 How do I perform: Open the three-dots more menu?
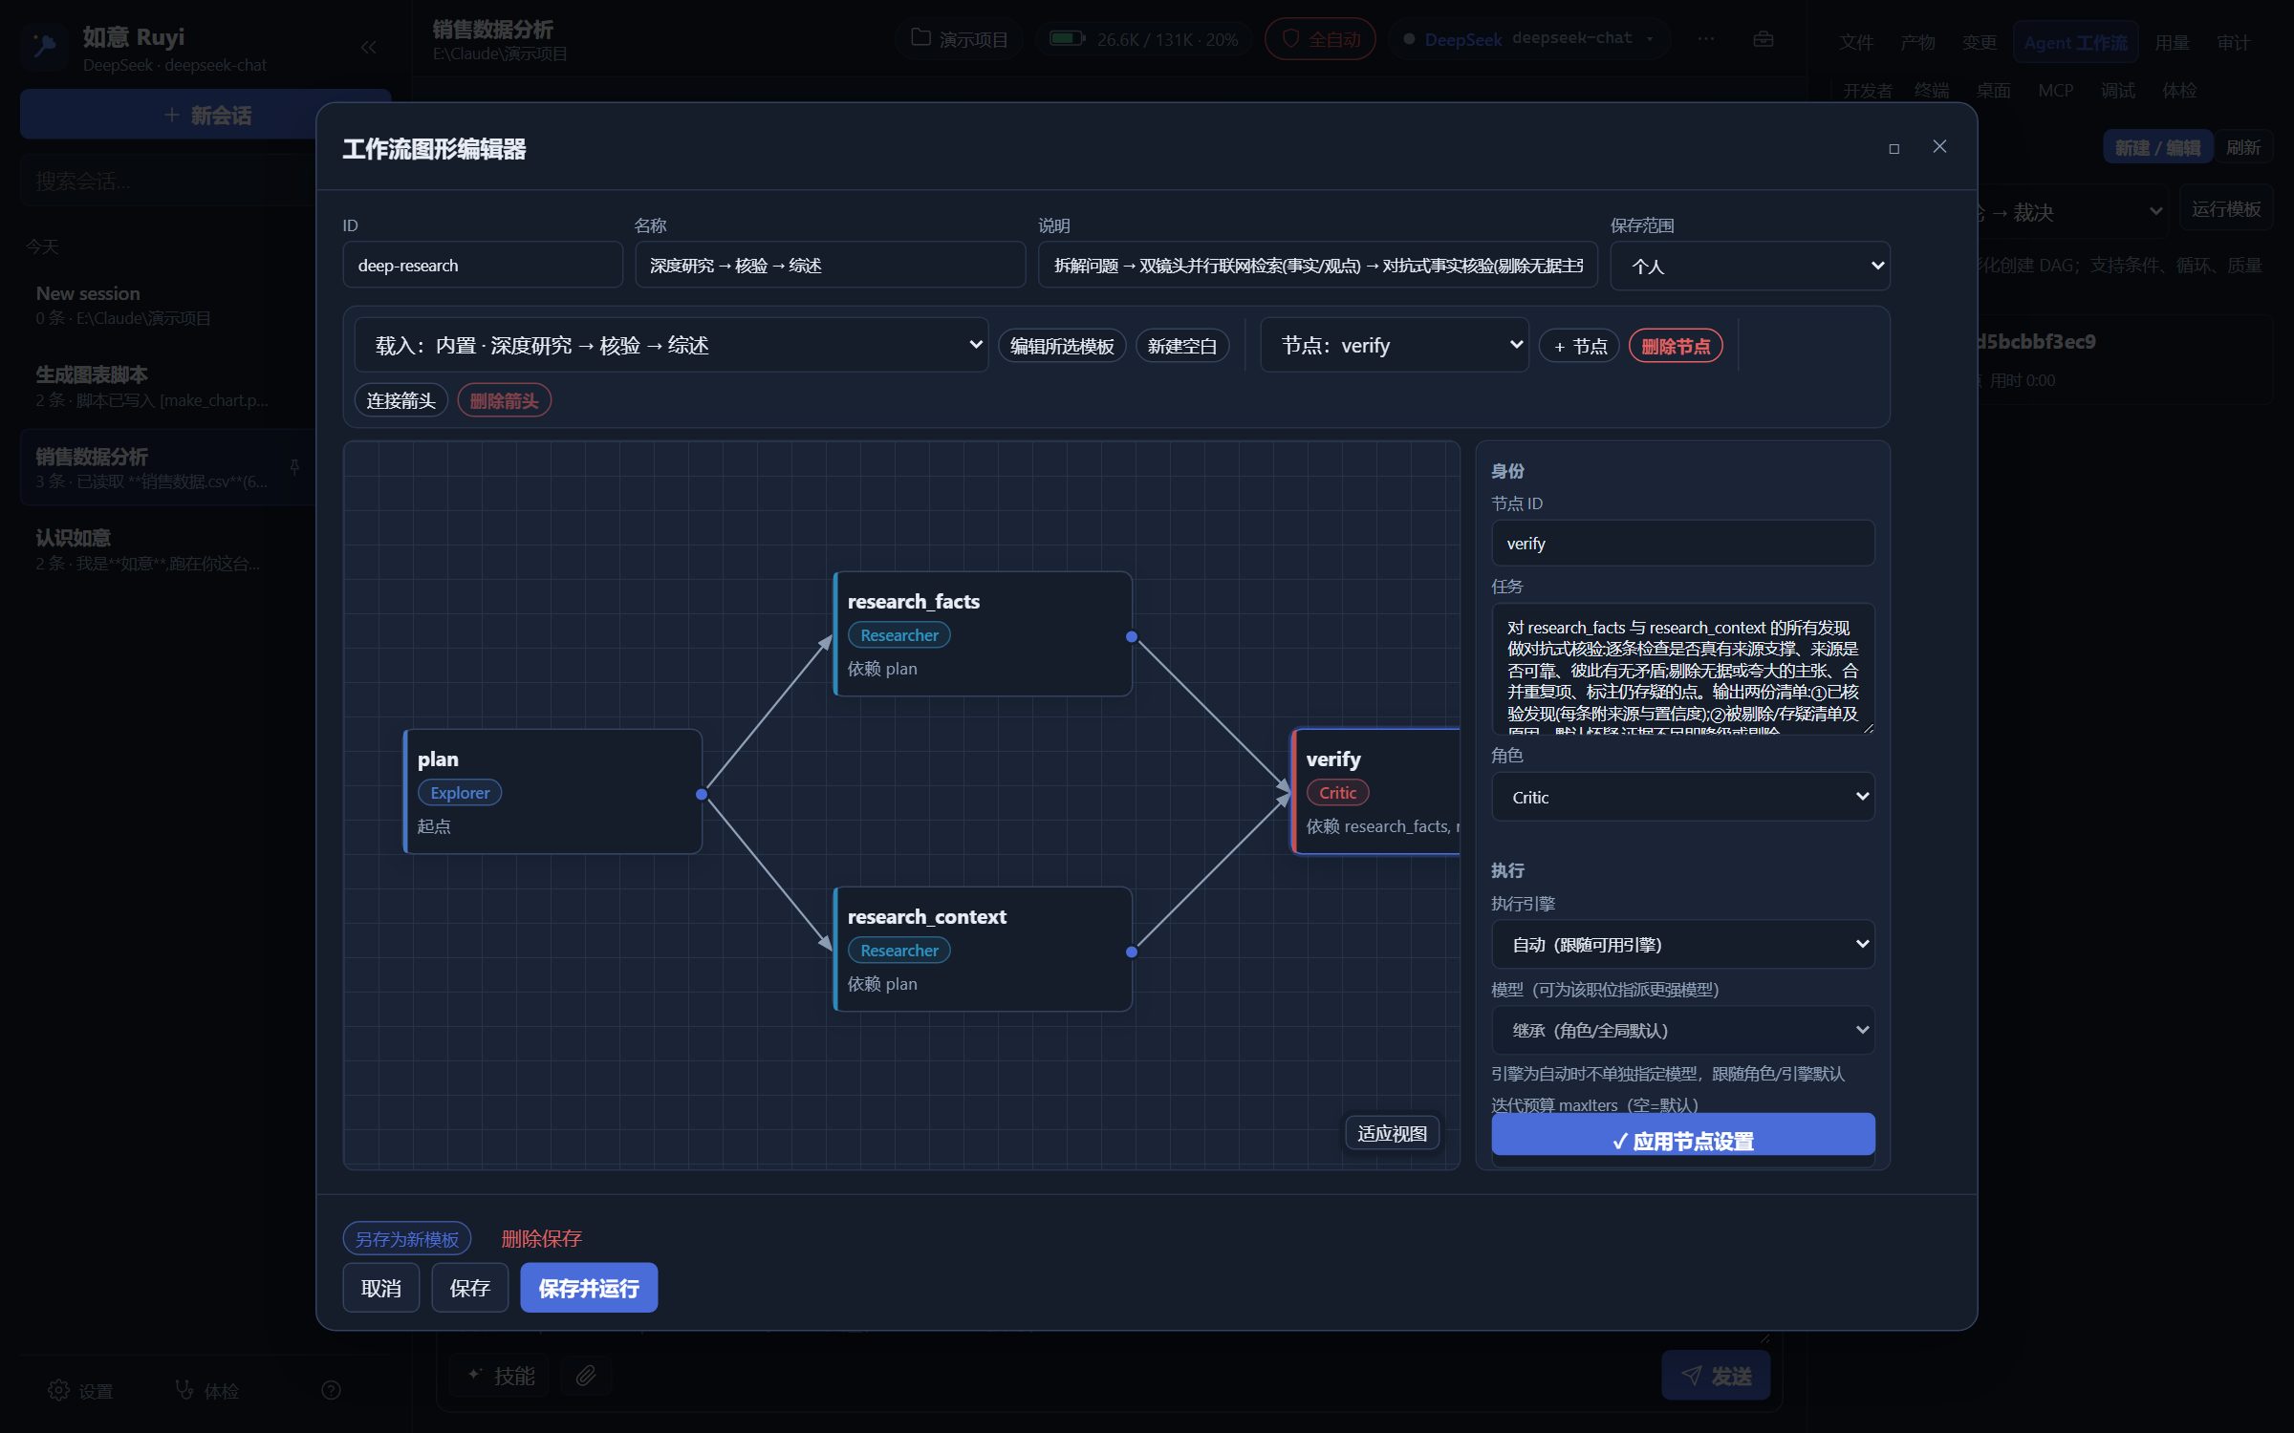point(1706,39)
